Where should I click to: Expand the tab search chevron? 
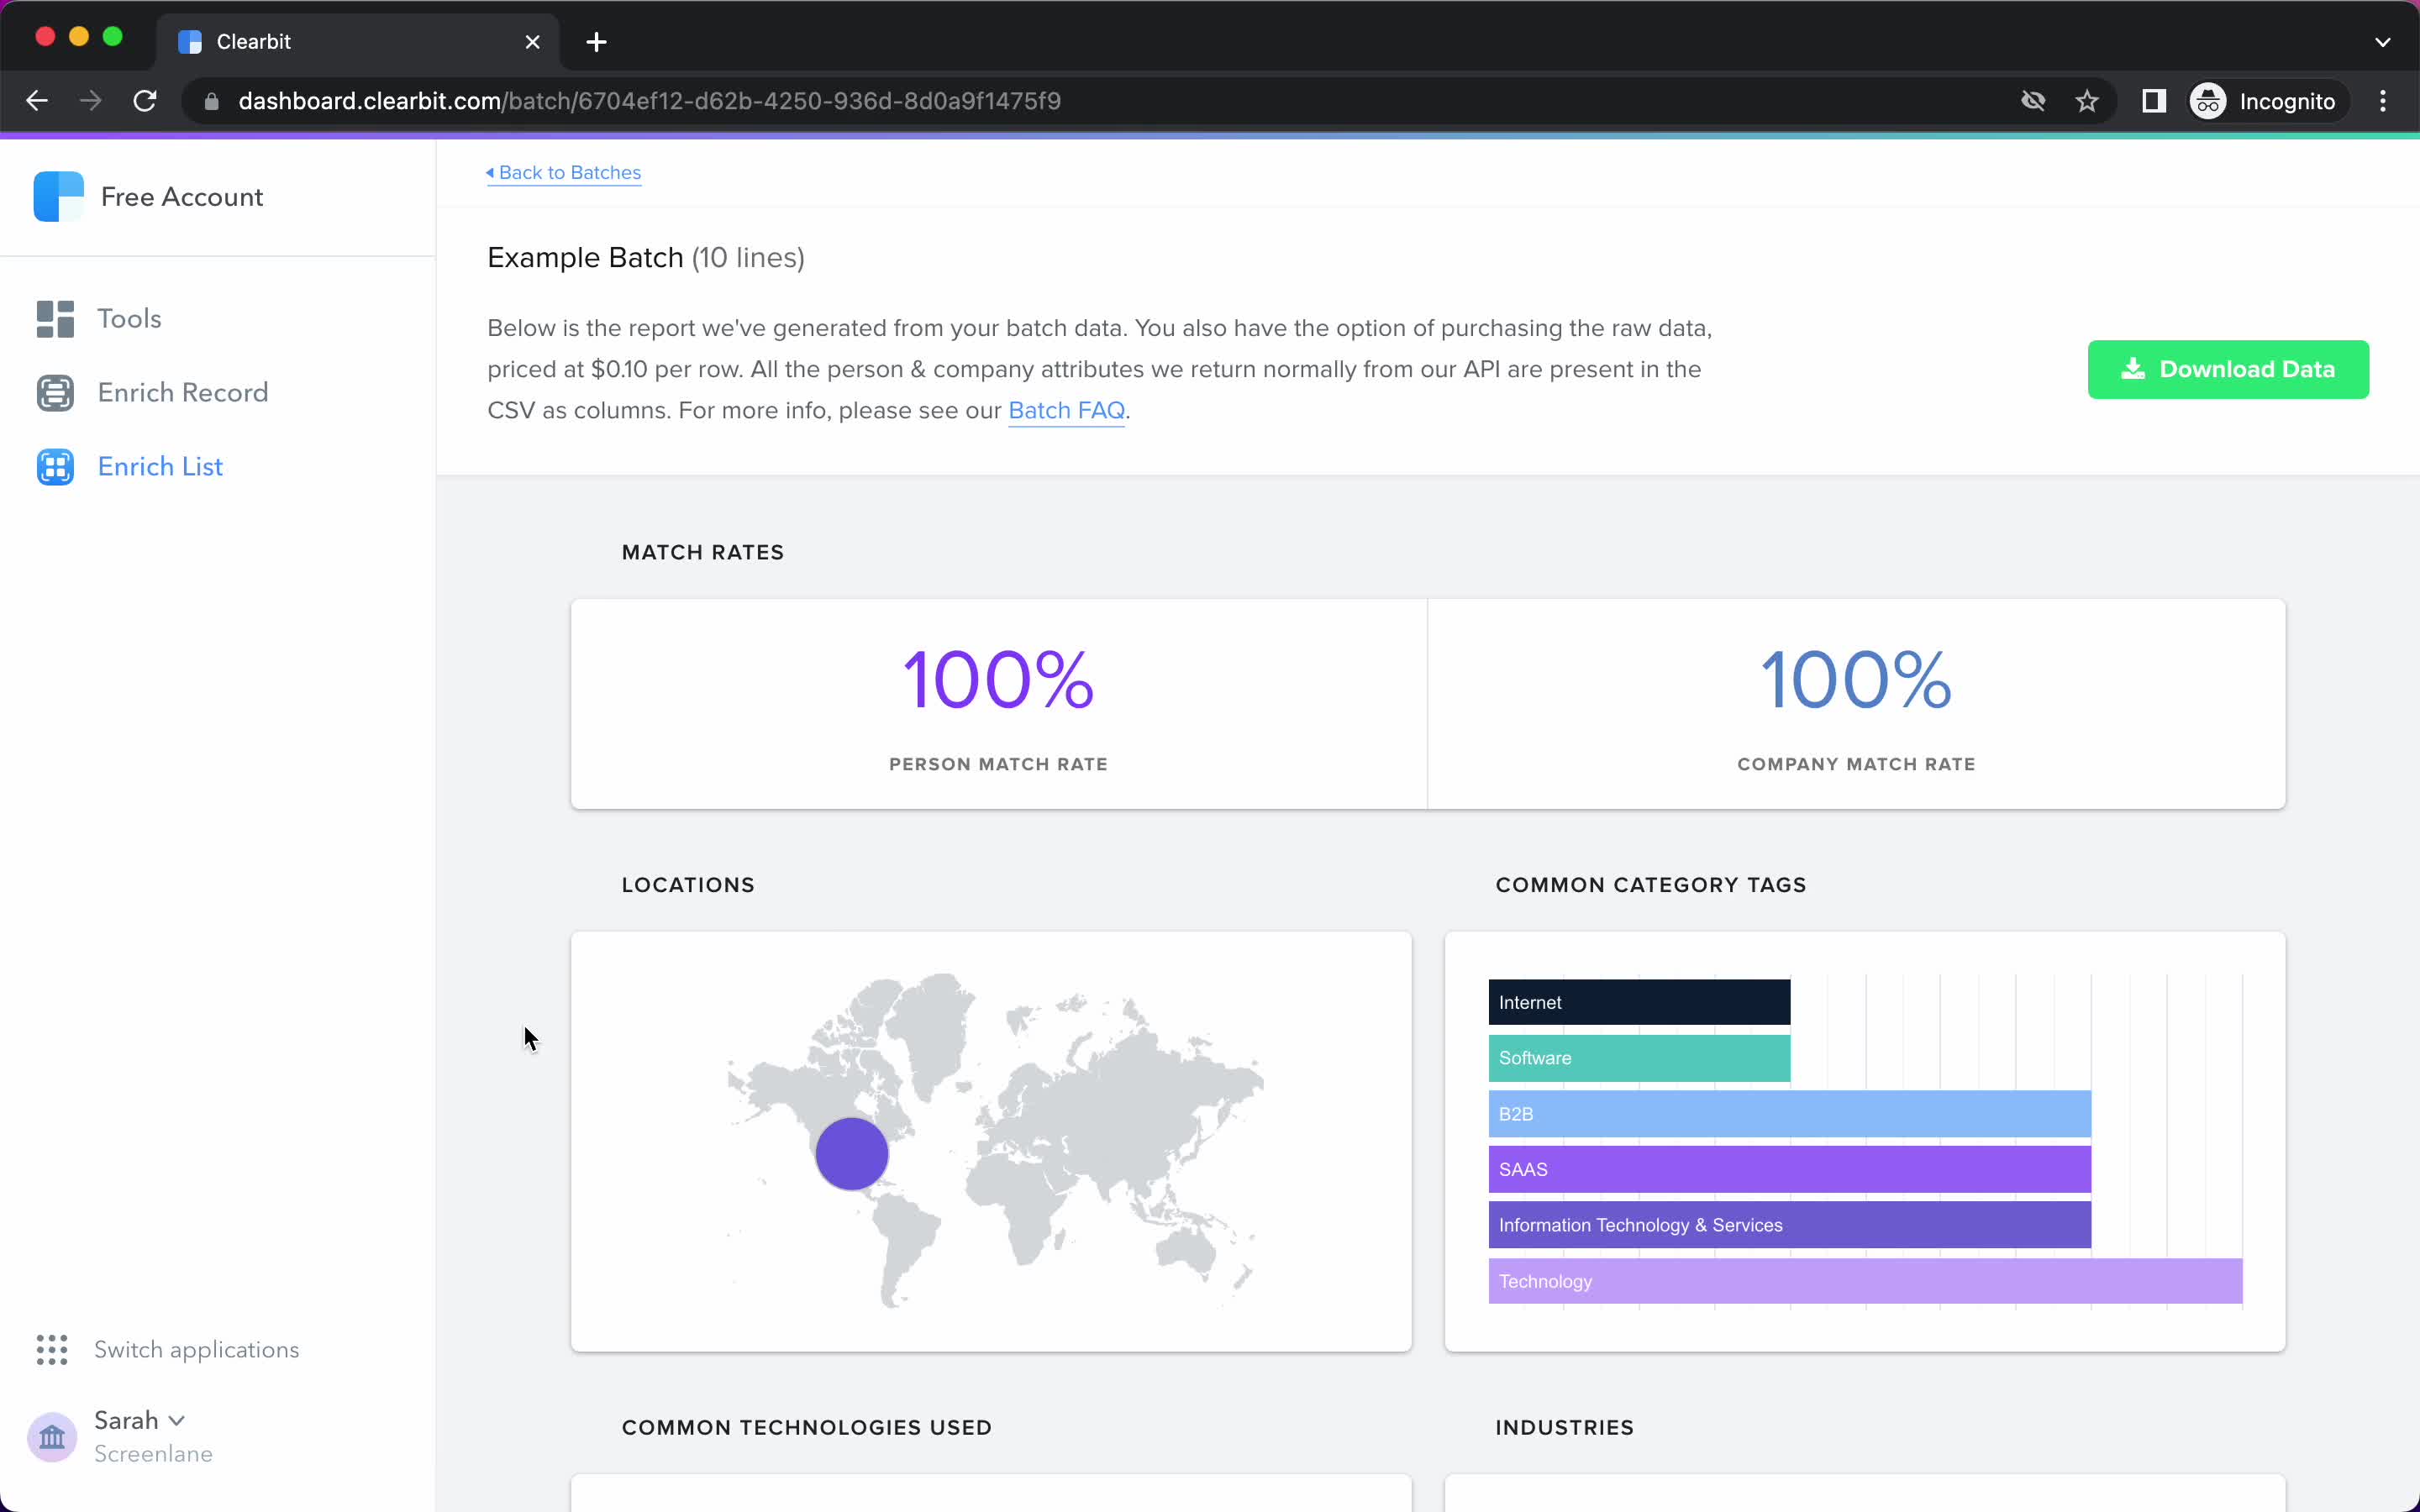click(2383, 42)
